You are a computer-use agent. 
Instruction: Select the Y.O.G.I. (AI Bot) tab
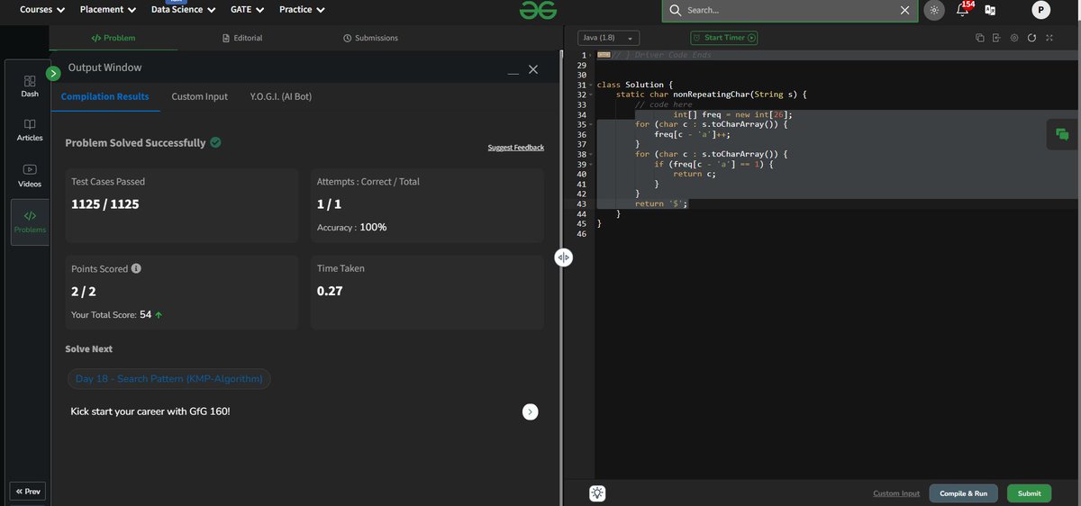[281, 96]
